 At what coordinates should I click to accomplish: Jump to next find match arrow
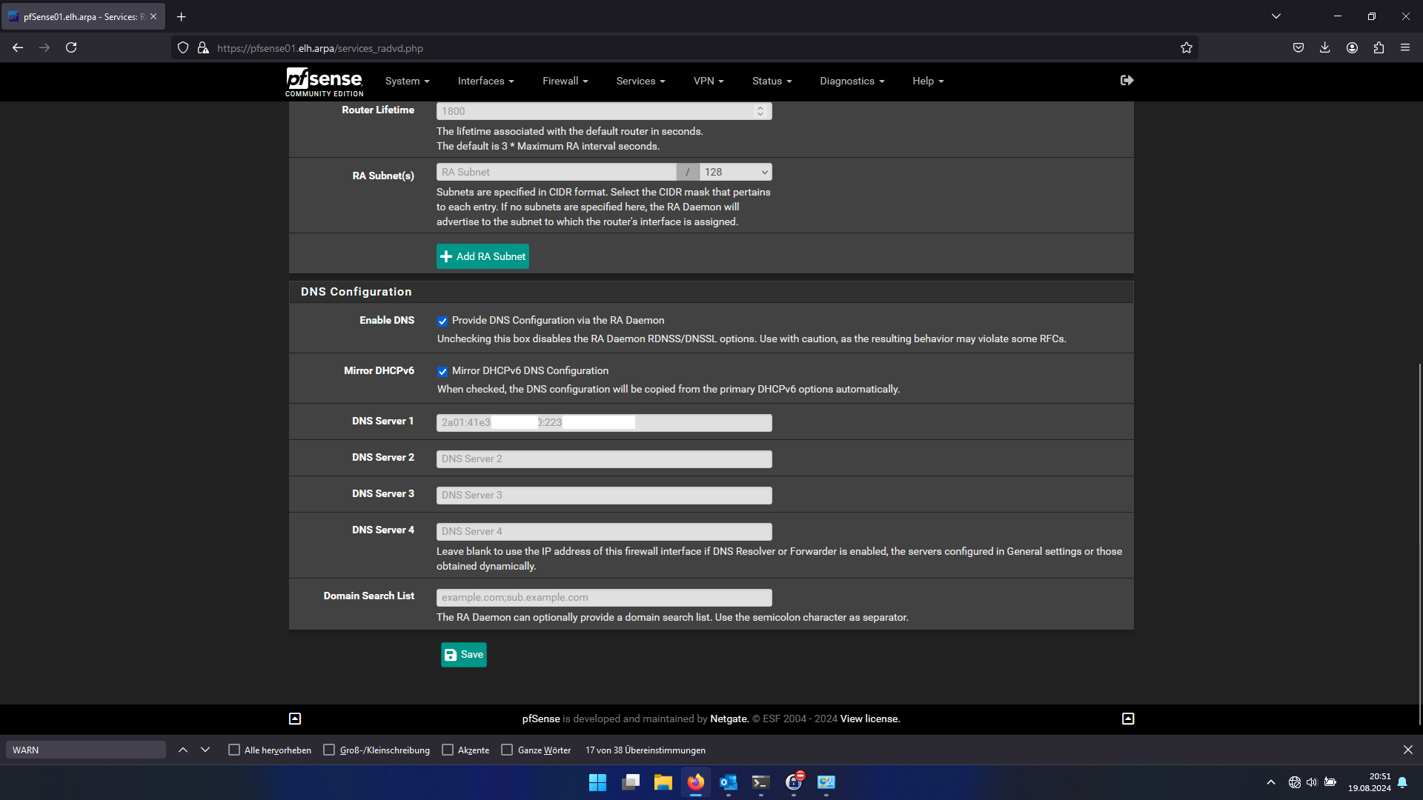coord(205,750)
